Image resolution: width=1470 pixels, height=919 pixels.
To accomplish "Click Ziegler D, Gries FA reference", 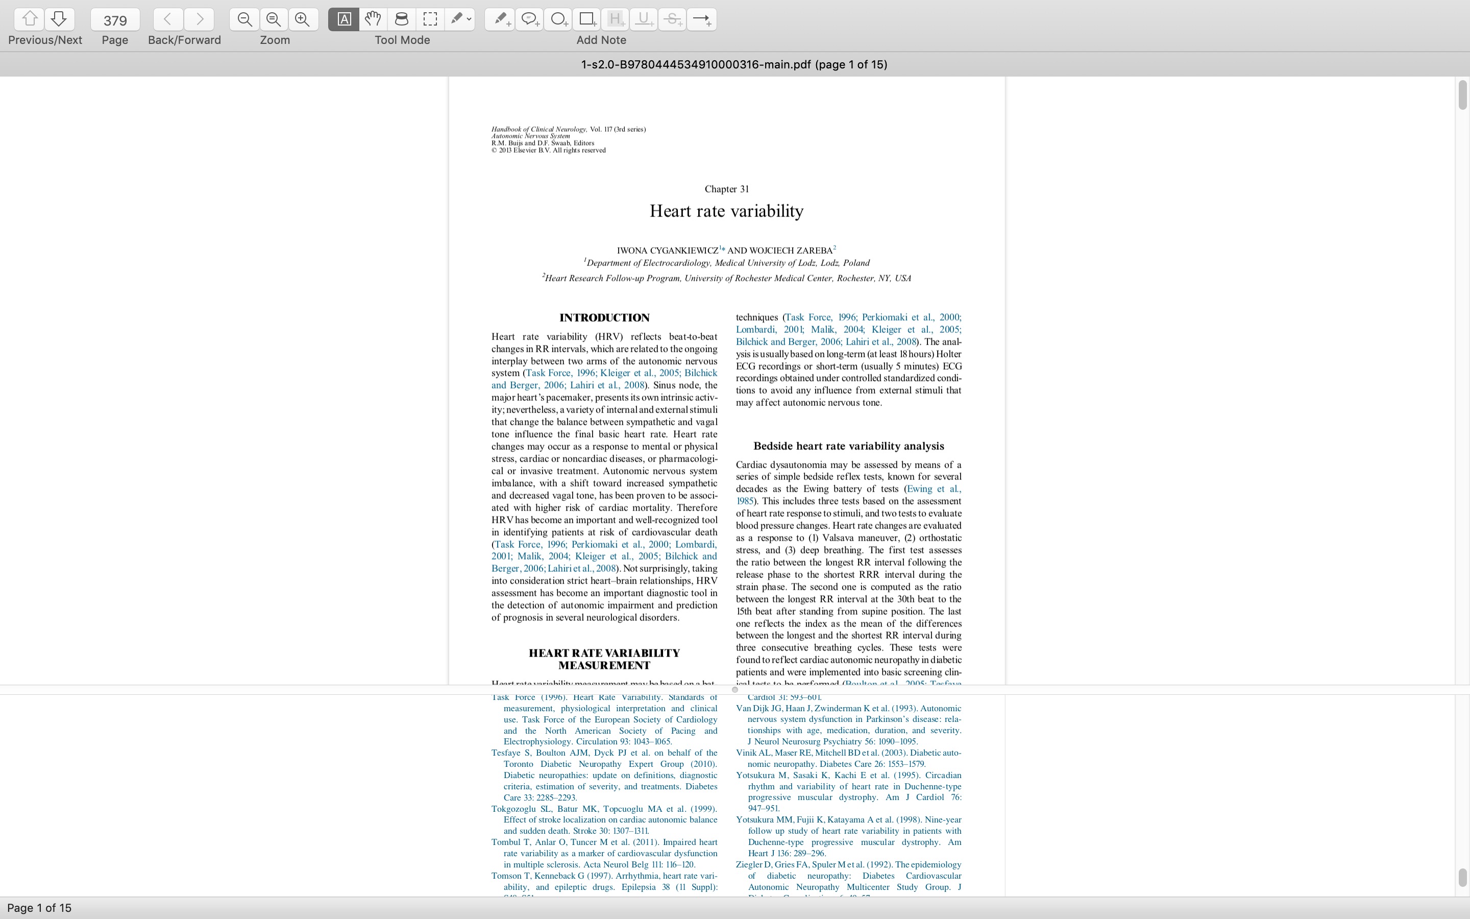I will pyautogui.click(x=849, y=878).
